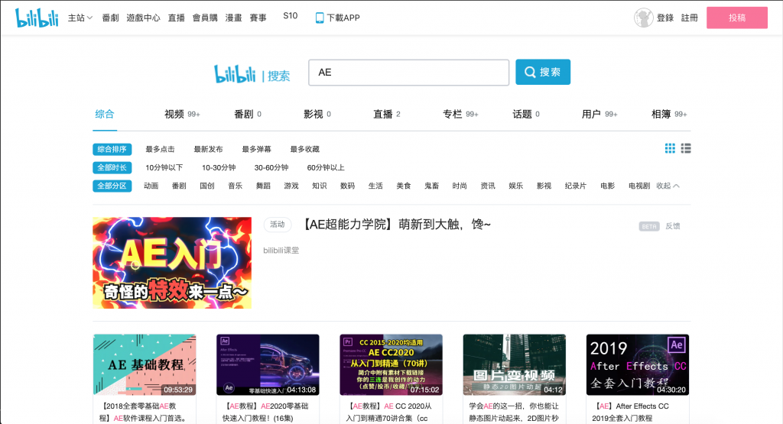783x424 pixels.
Task: Focus the search input containing AE
Action: (x=409, y=73)
